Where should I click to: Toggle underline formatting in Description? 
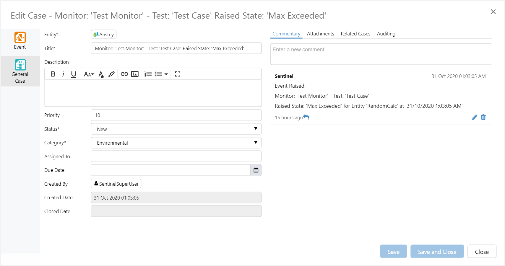pyautogui.click(x=74, y=74)
